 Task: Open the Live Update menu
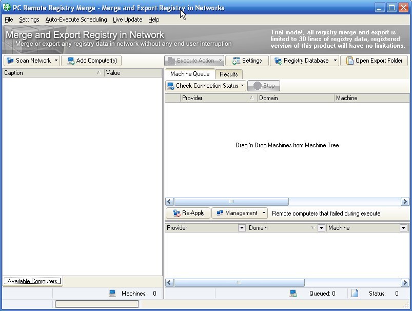click(127, 20)
